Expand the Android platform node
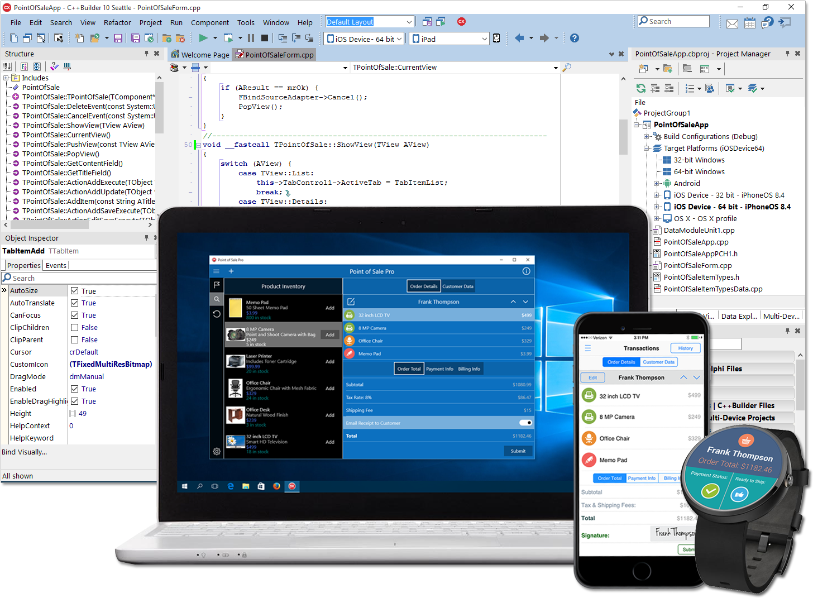The height and width of the screenshot is (598, 813). click(x=657, y=183)
